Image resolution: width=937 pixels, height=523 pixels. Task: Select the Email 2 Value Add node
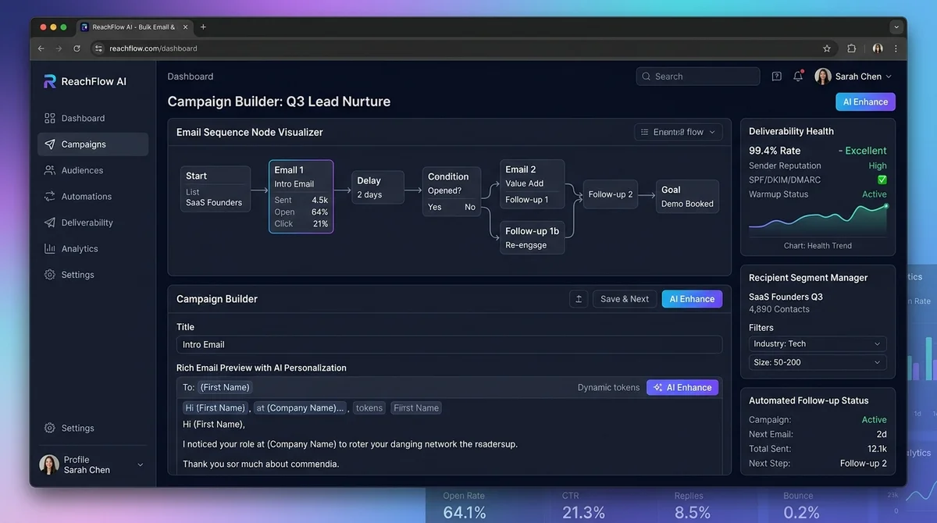533,184
